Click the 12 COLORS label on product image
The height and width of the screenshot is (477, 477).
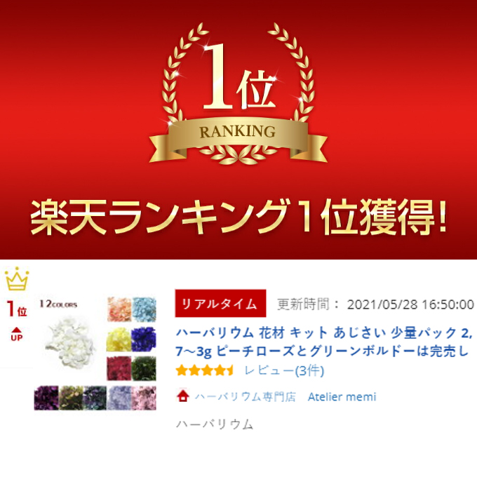click(58, 304)
